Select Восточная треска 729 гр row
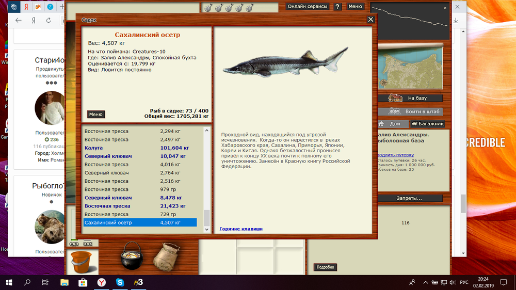This screenshot has height=290, width=516. 140,214
